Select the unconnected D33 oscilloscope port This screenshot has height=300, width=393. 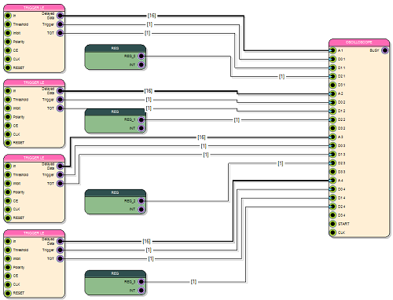[332, 172]
